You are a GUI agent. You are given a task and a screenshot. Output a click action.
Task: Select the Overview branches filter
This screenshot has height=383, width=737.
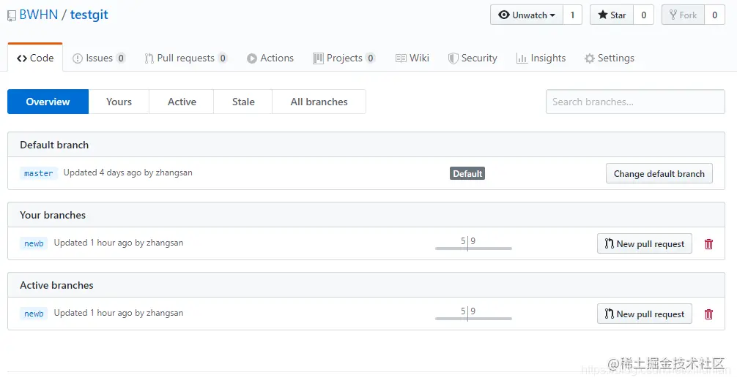(48, 102)
